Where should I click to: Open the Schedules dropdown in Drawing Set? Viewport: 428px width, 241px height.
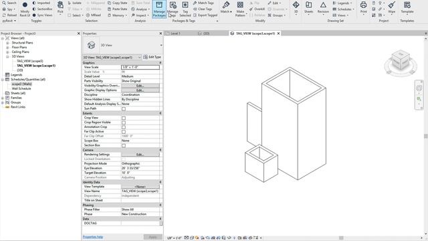click(343, 9)
